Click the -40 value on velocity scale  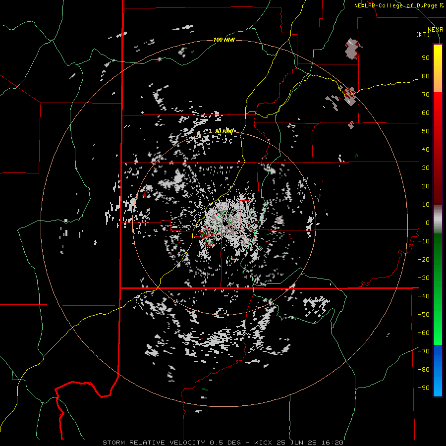[424, 296]
